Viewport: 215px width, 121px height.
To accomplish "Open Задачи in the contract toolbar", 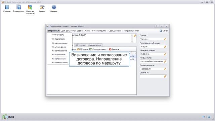I will tap(80, 31).
